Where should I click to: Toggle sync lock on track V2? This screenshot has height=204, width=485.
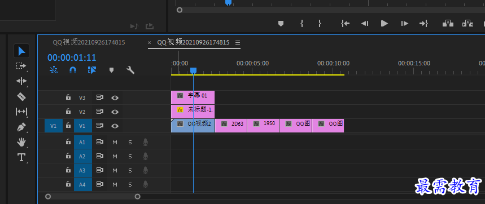point(99,112)
